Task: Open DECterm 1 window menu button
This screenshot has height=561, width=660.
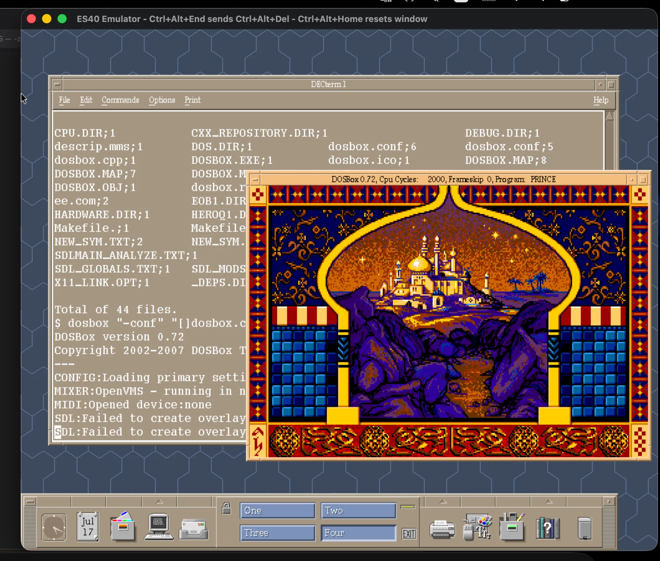Action: [57, 85]
